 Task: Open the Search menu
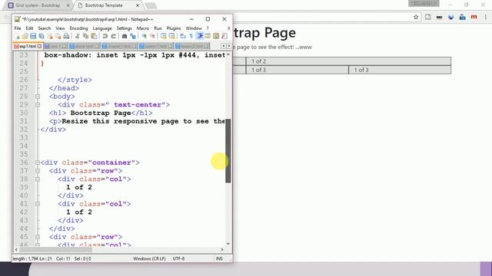pos(45,28)
